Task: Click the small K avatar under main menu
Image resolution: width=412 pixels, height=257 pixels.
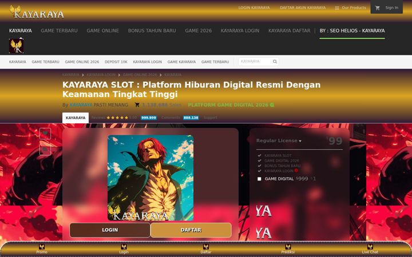Action: click(16, 46)
